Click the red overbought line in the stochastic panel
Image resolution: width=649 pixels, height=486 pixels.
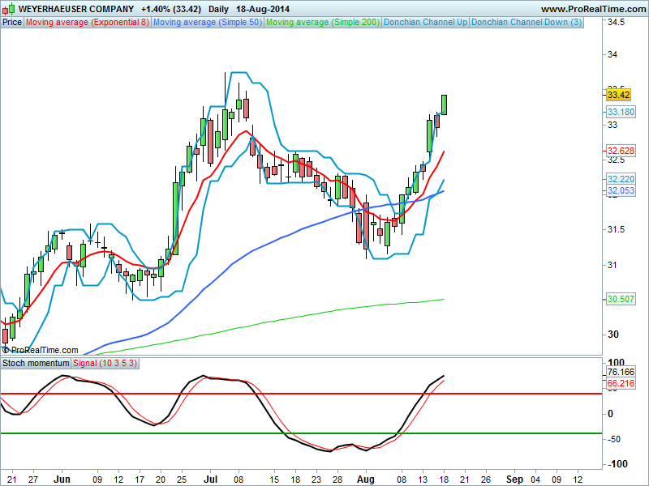pos(301,394)
